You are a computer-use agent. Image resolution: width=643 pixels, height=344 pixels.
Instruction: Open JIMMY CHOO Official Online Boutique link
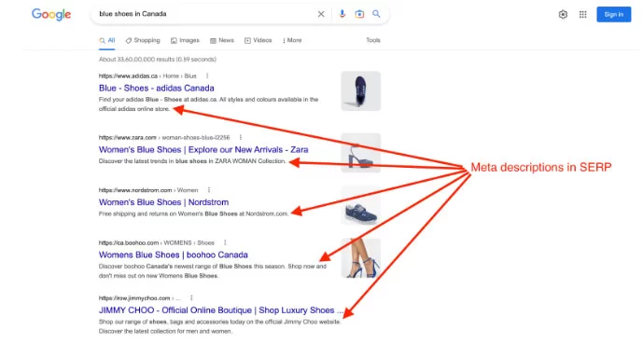(x=221, y=310)
